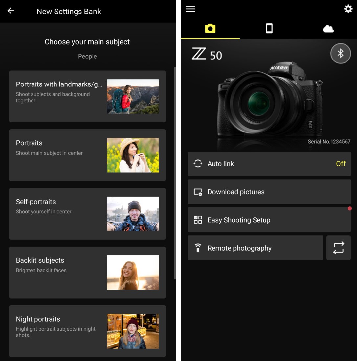Choose the Portraits subject card
The width and height of the screenshot is (357, 361).
point(87,155)
